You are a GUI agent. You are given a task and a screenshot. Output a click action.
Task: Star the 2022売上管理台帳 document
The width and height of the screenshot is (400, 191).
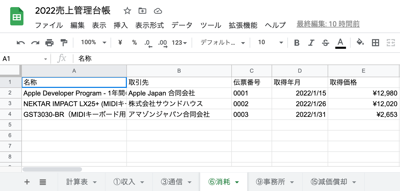tap(127, 11)
